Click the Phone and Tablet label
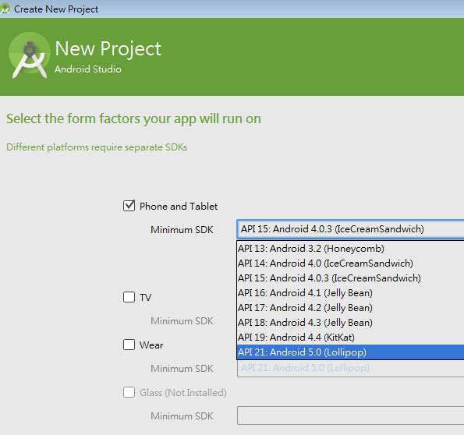This screenshot has height=435, width=464. click(179, 207)
